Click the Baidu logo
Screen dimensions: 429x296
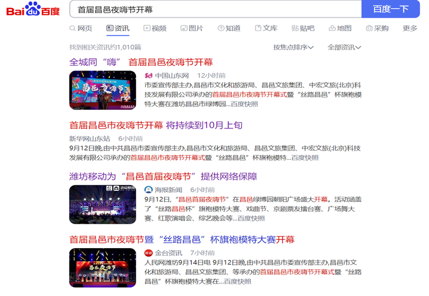pyautogui.click(x=33, y=10)
